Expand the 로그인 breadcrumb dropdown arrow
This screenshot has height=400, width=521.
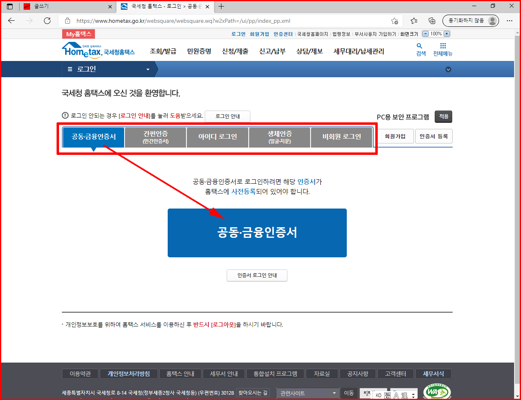click(x=148, y=70)
